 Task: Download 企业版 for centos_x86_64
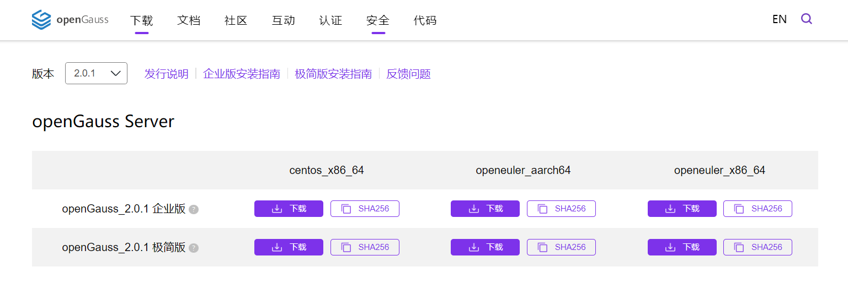[x=289, y=209]
